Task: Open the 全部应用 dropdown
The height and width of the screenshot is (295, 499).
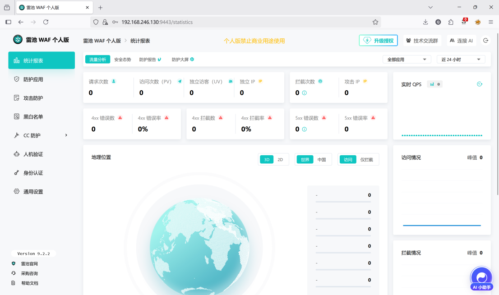Action: (x=407, y=60)
